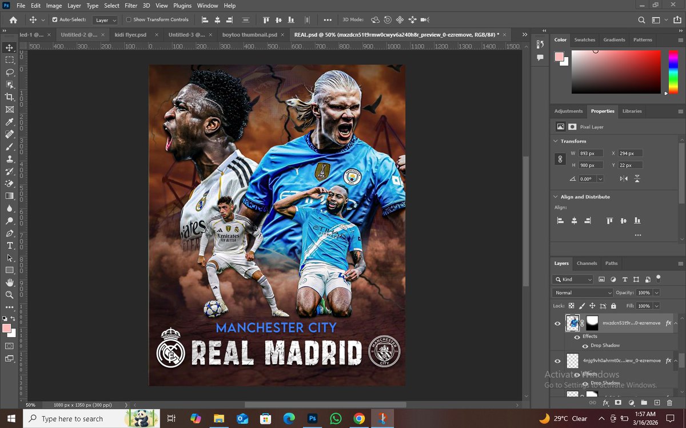The height and width of the screenshot is (428, 686).
Task: Click inside the Color panel picker field
Action: coord(615,71)
